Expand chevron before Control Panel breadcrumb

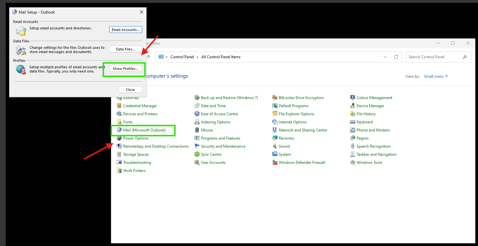click(167, 57)
